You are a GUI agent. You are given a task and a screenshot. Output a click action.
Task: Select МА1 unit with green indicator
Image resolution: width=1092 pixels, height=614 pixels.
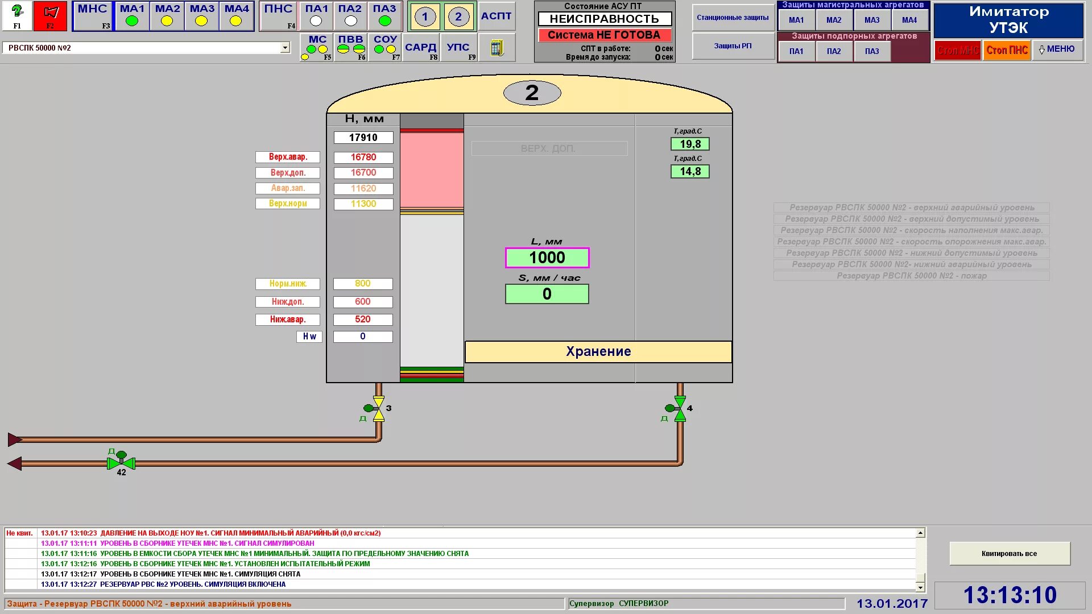click(132, 16)
